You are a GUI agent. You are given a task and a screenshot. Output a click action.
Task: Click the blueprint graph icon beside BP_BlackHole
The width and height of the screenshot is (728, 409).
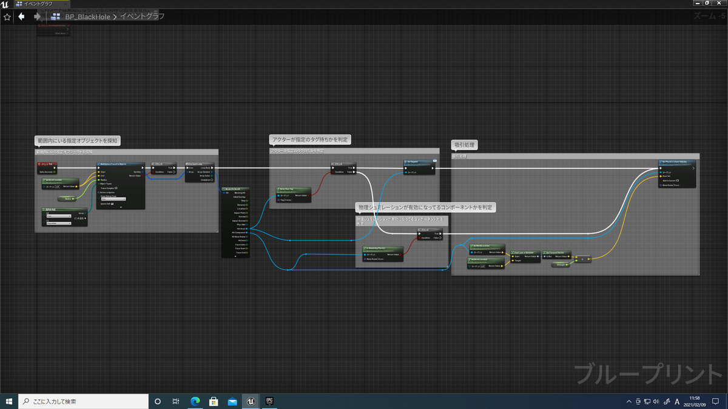56,17
